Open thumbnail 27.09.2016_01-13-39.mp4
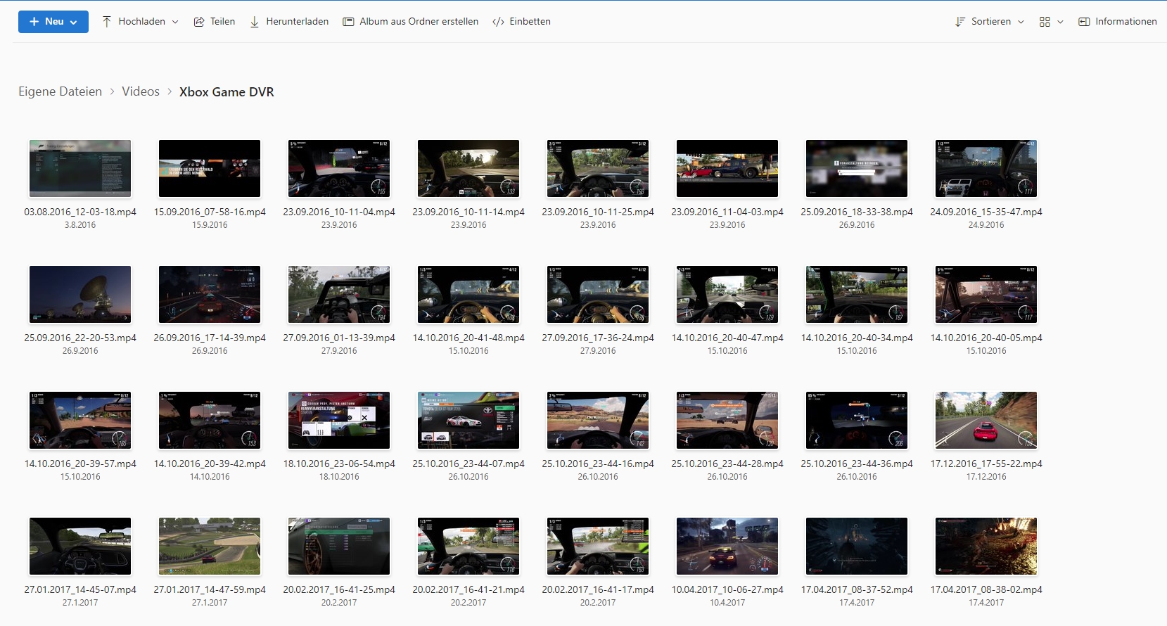This screenshot has height=626, width=1167. 339,294
